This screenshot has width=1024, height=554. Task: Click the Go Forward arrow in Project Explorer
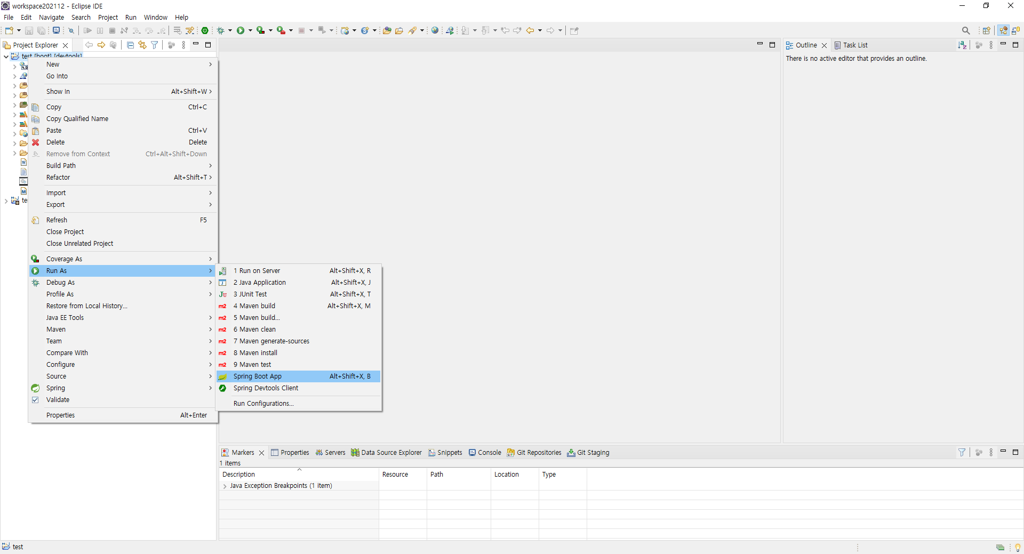[101, 45]
